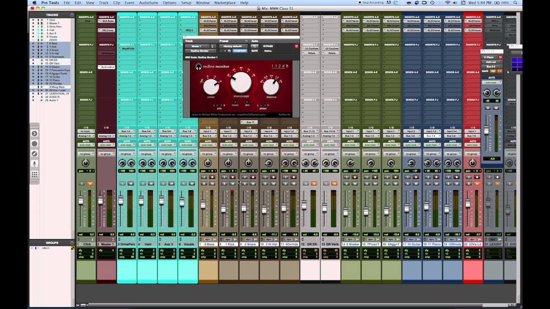Toggle the solo L switch on Redline Monitor
Screen dimensions: 550x309
[x=217, y=105]
